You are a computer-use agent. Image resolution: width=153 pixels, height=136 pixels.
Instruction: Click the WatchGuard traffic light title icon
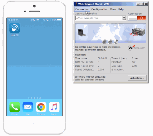click(x=76, y=4)
